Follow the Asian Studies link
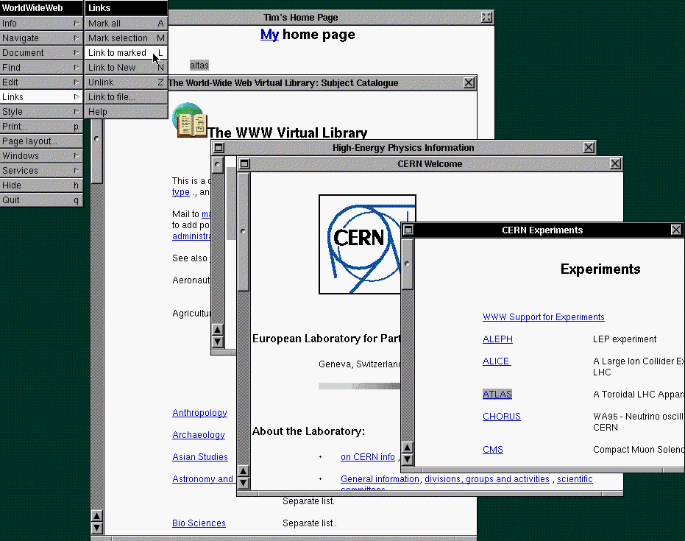Screen dimensions: 685x541 pyautogui.click(x=200, y=456)
